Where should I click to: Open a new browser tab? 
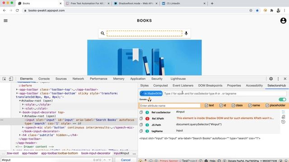point(212,3)
